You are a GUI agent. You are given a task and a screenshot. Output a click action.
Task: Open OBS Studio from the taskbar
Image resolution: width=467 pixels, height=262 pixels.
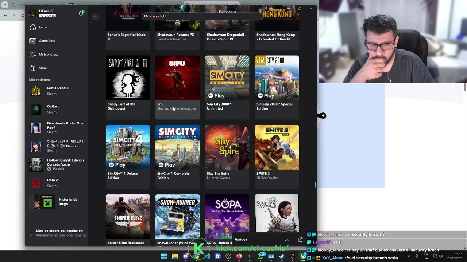tap(228, 256)
